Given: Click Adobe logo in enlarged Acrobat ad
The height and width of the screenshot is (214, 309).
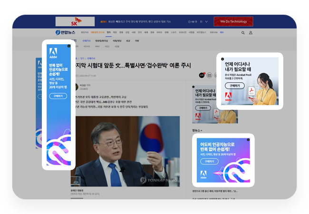Looking at the screenshot, I should (228, 97).
